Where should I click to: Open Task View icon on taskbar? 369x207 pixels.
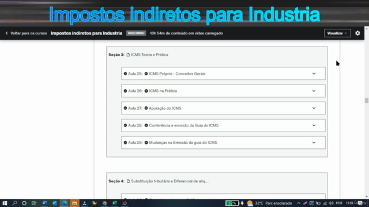[34, 203]
